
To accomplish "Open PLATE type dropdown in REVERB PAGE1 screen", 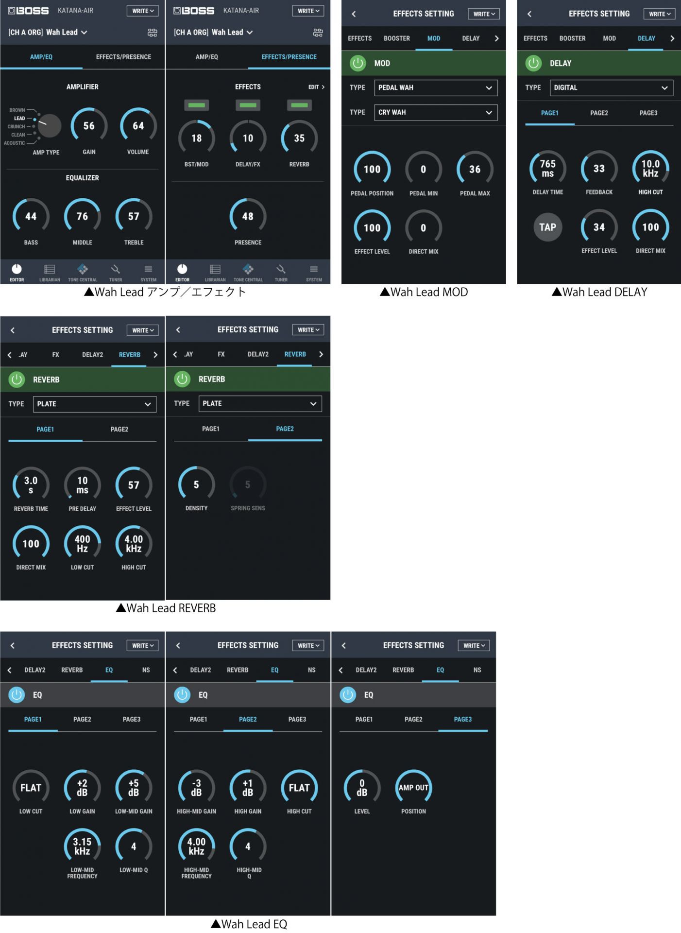I will pos(95,404).
